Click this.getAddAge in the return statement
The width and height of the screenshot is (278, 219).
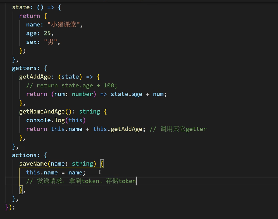coord(117,129)
